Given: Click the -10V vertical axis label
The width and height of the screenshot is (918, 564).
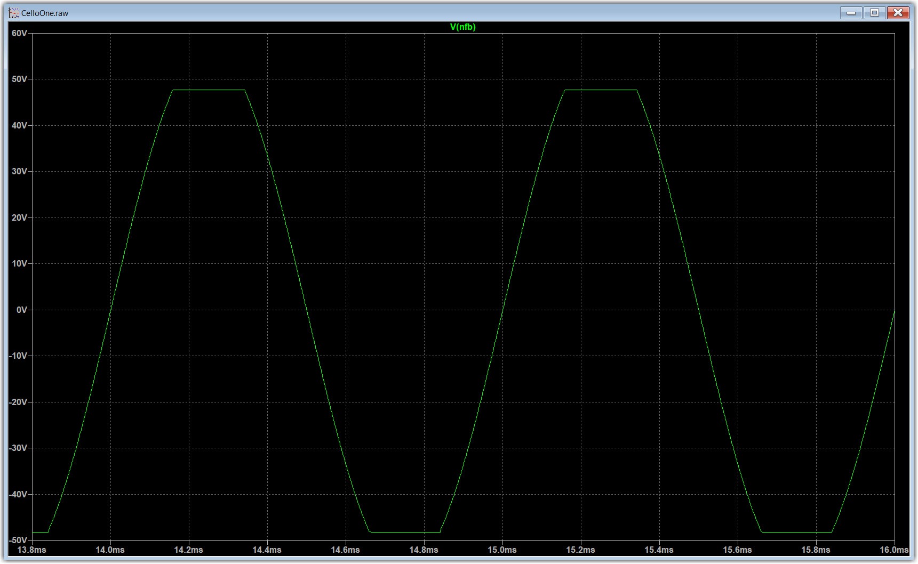Looking at the screenshot, I should [x=18, y=356].
